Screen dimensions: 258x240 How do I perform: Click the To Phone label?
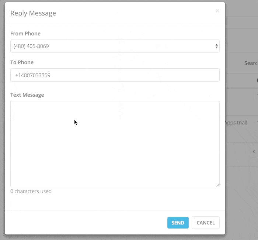tap(22, 62)
